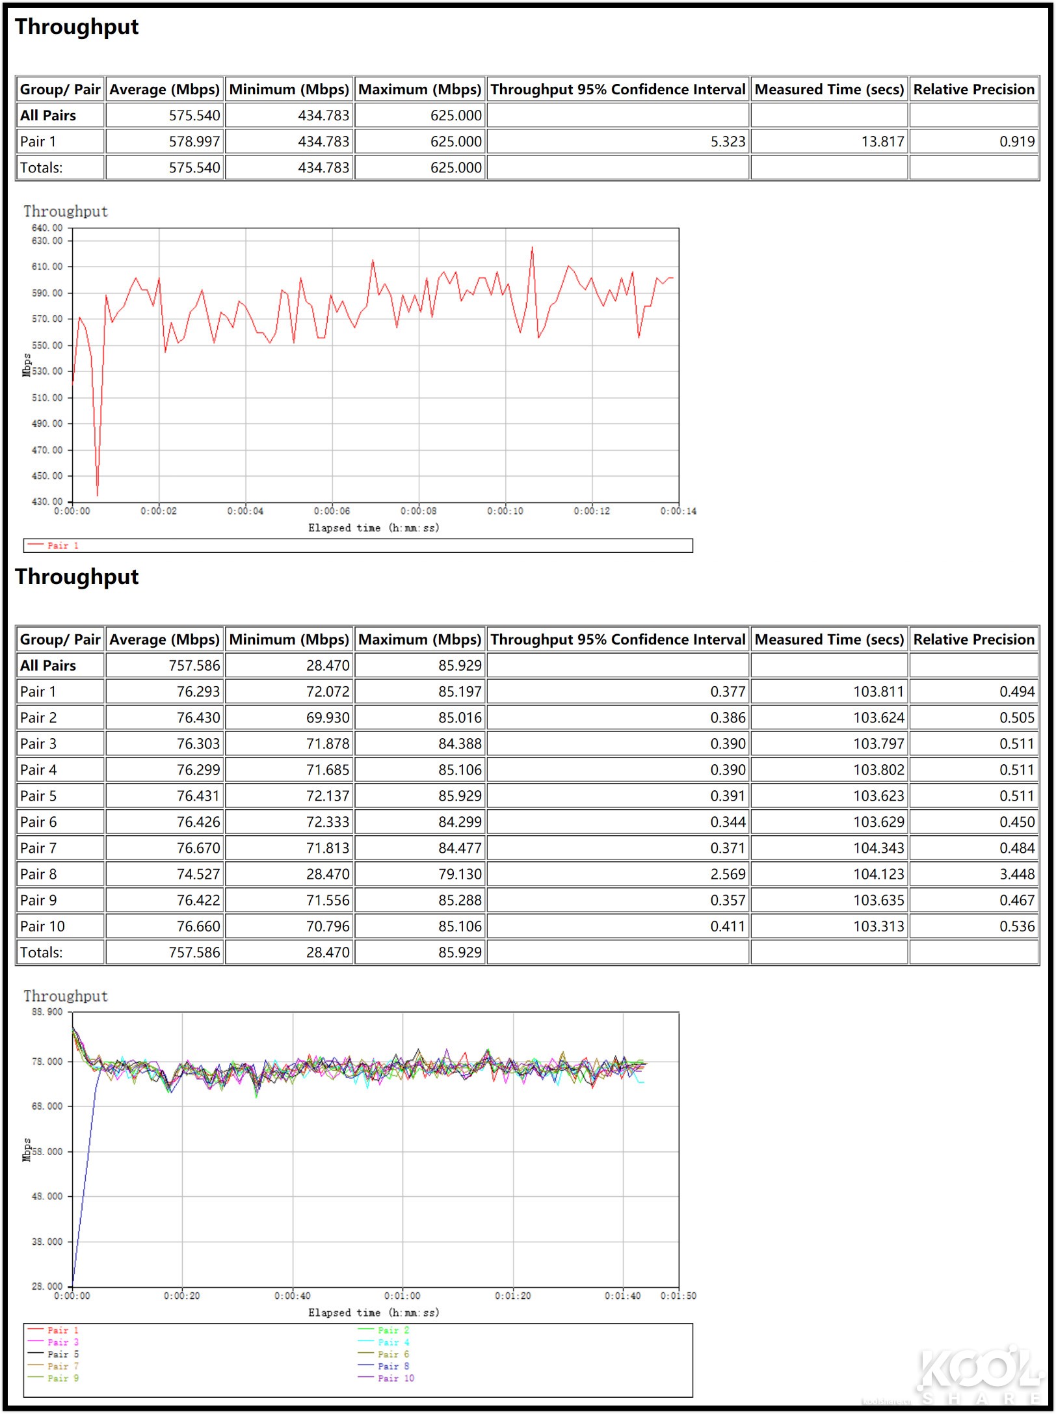Click the second table's 'Measured Time (secs)' header
The width and height of the screenshot is (1056, 1414).
tap(829, 639)
